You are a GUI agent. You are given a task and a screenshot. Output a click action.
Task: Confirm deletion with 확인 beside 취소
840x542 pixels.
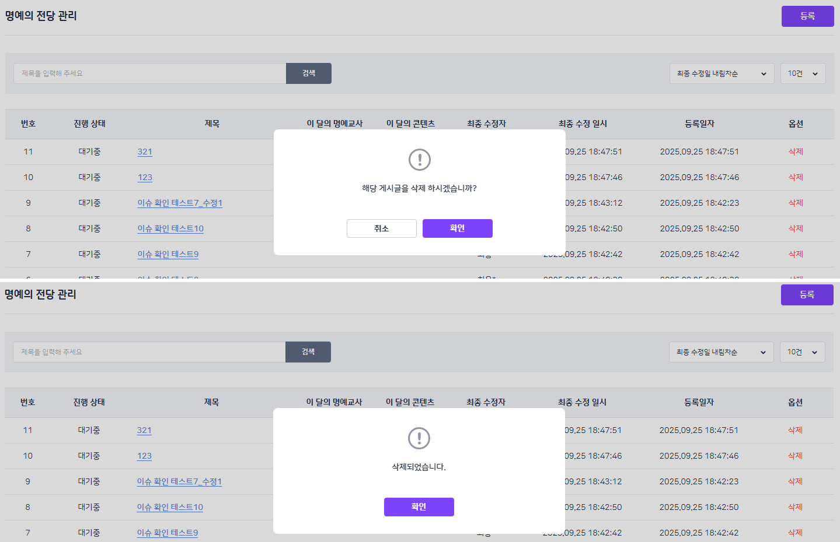coord(457,228)
